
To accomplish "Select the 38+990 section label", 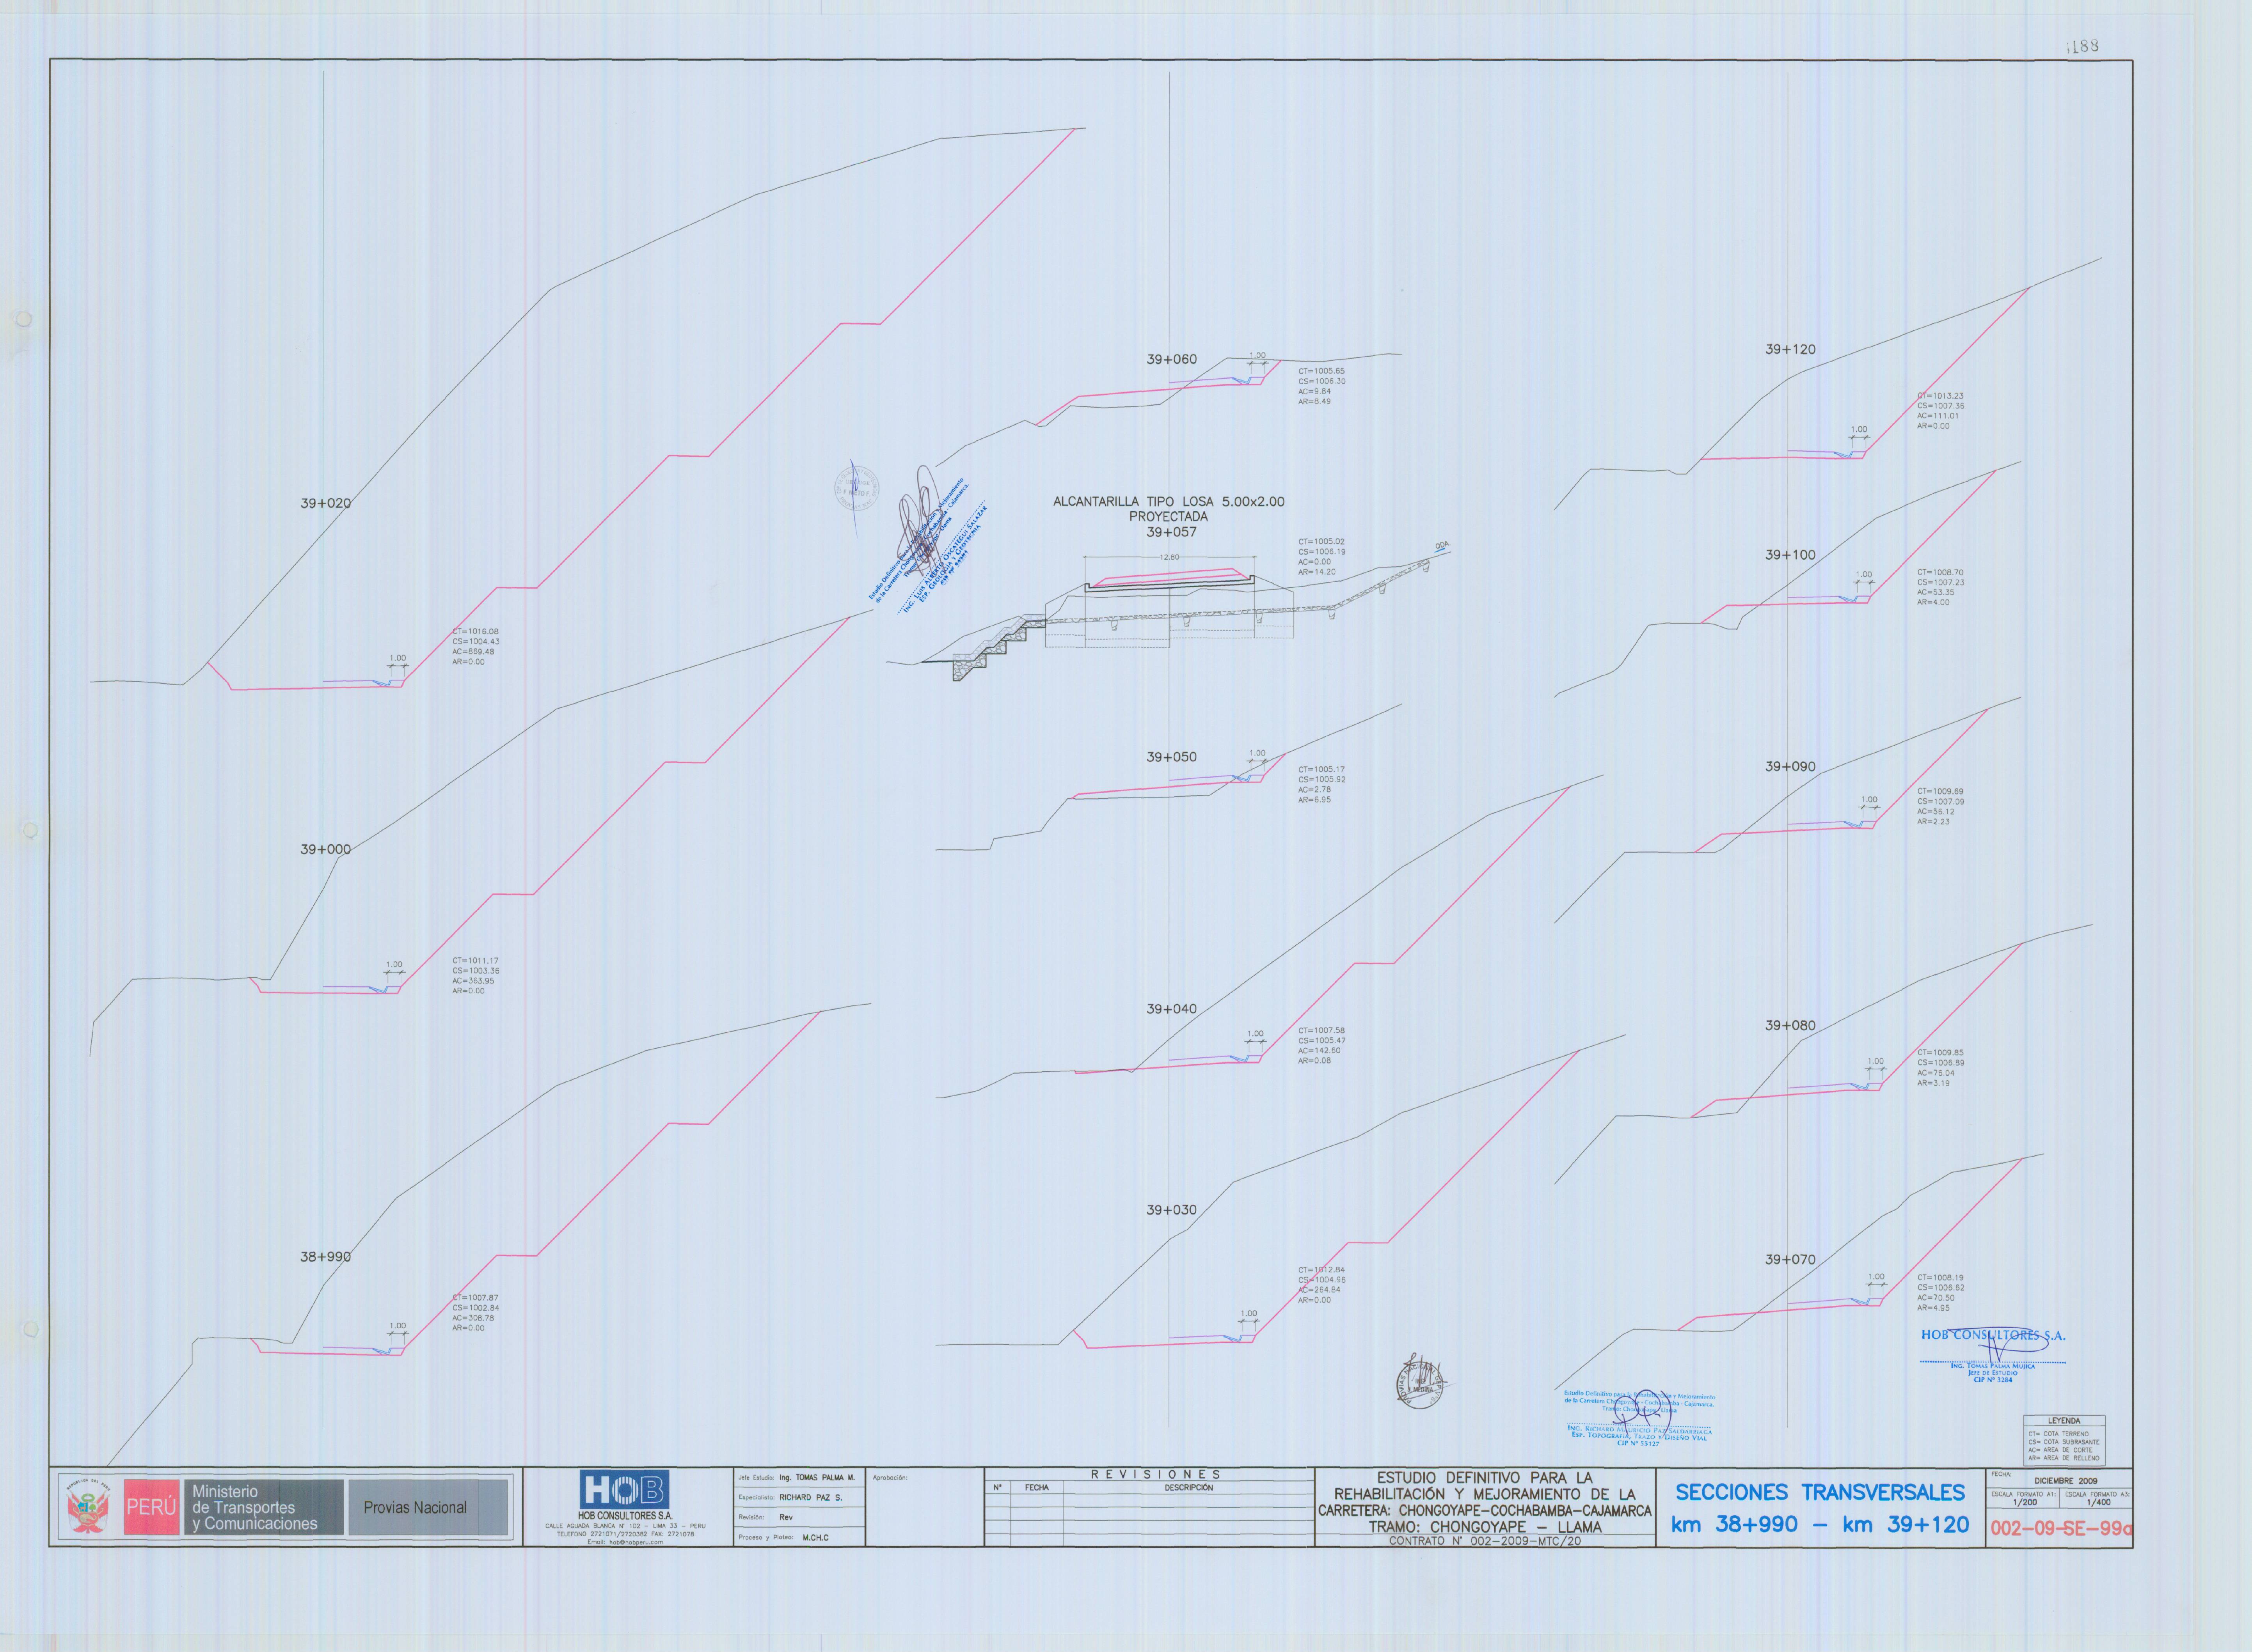I will click(325, 1257).
